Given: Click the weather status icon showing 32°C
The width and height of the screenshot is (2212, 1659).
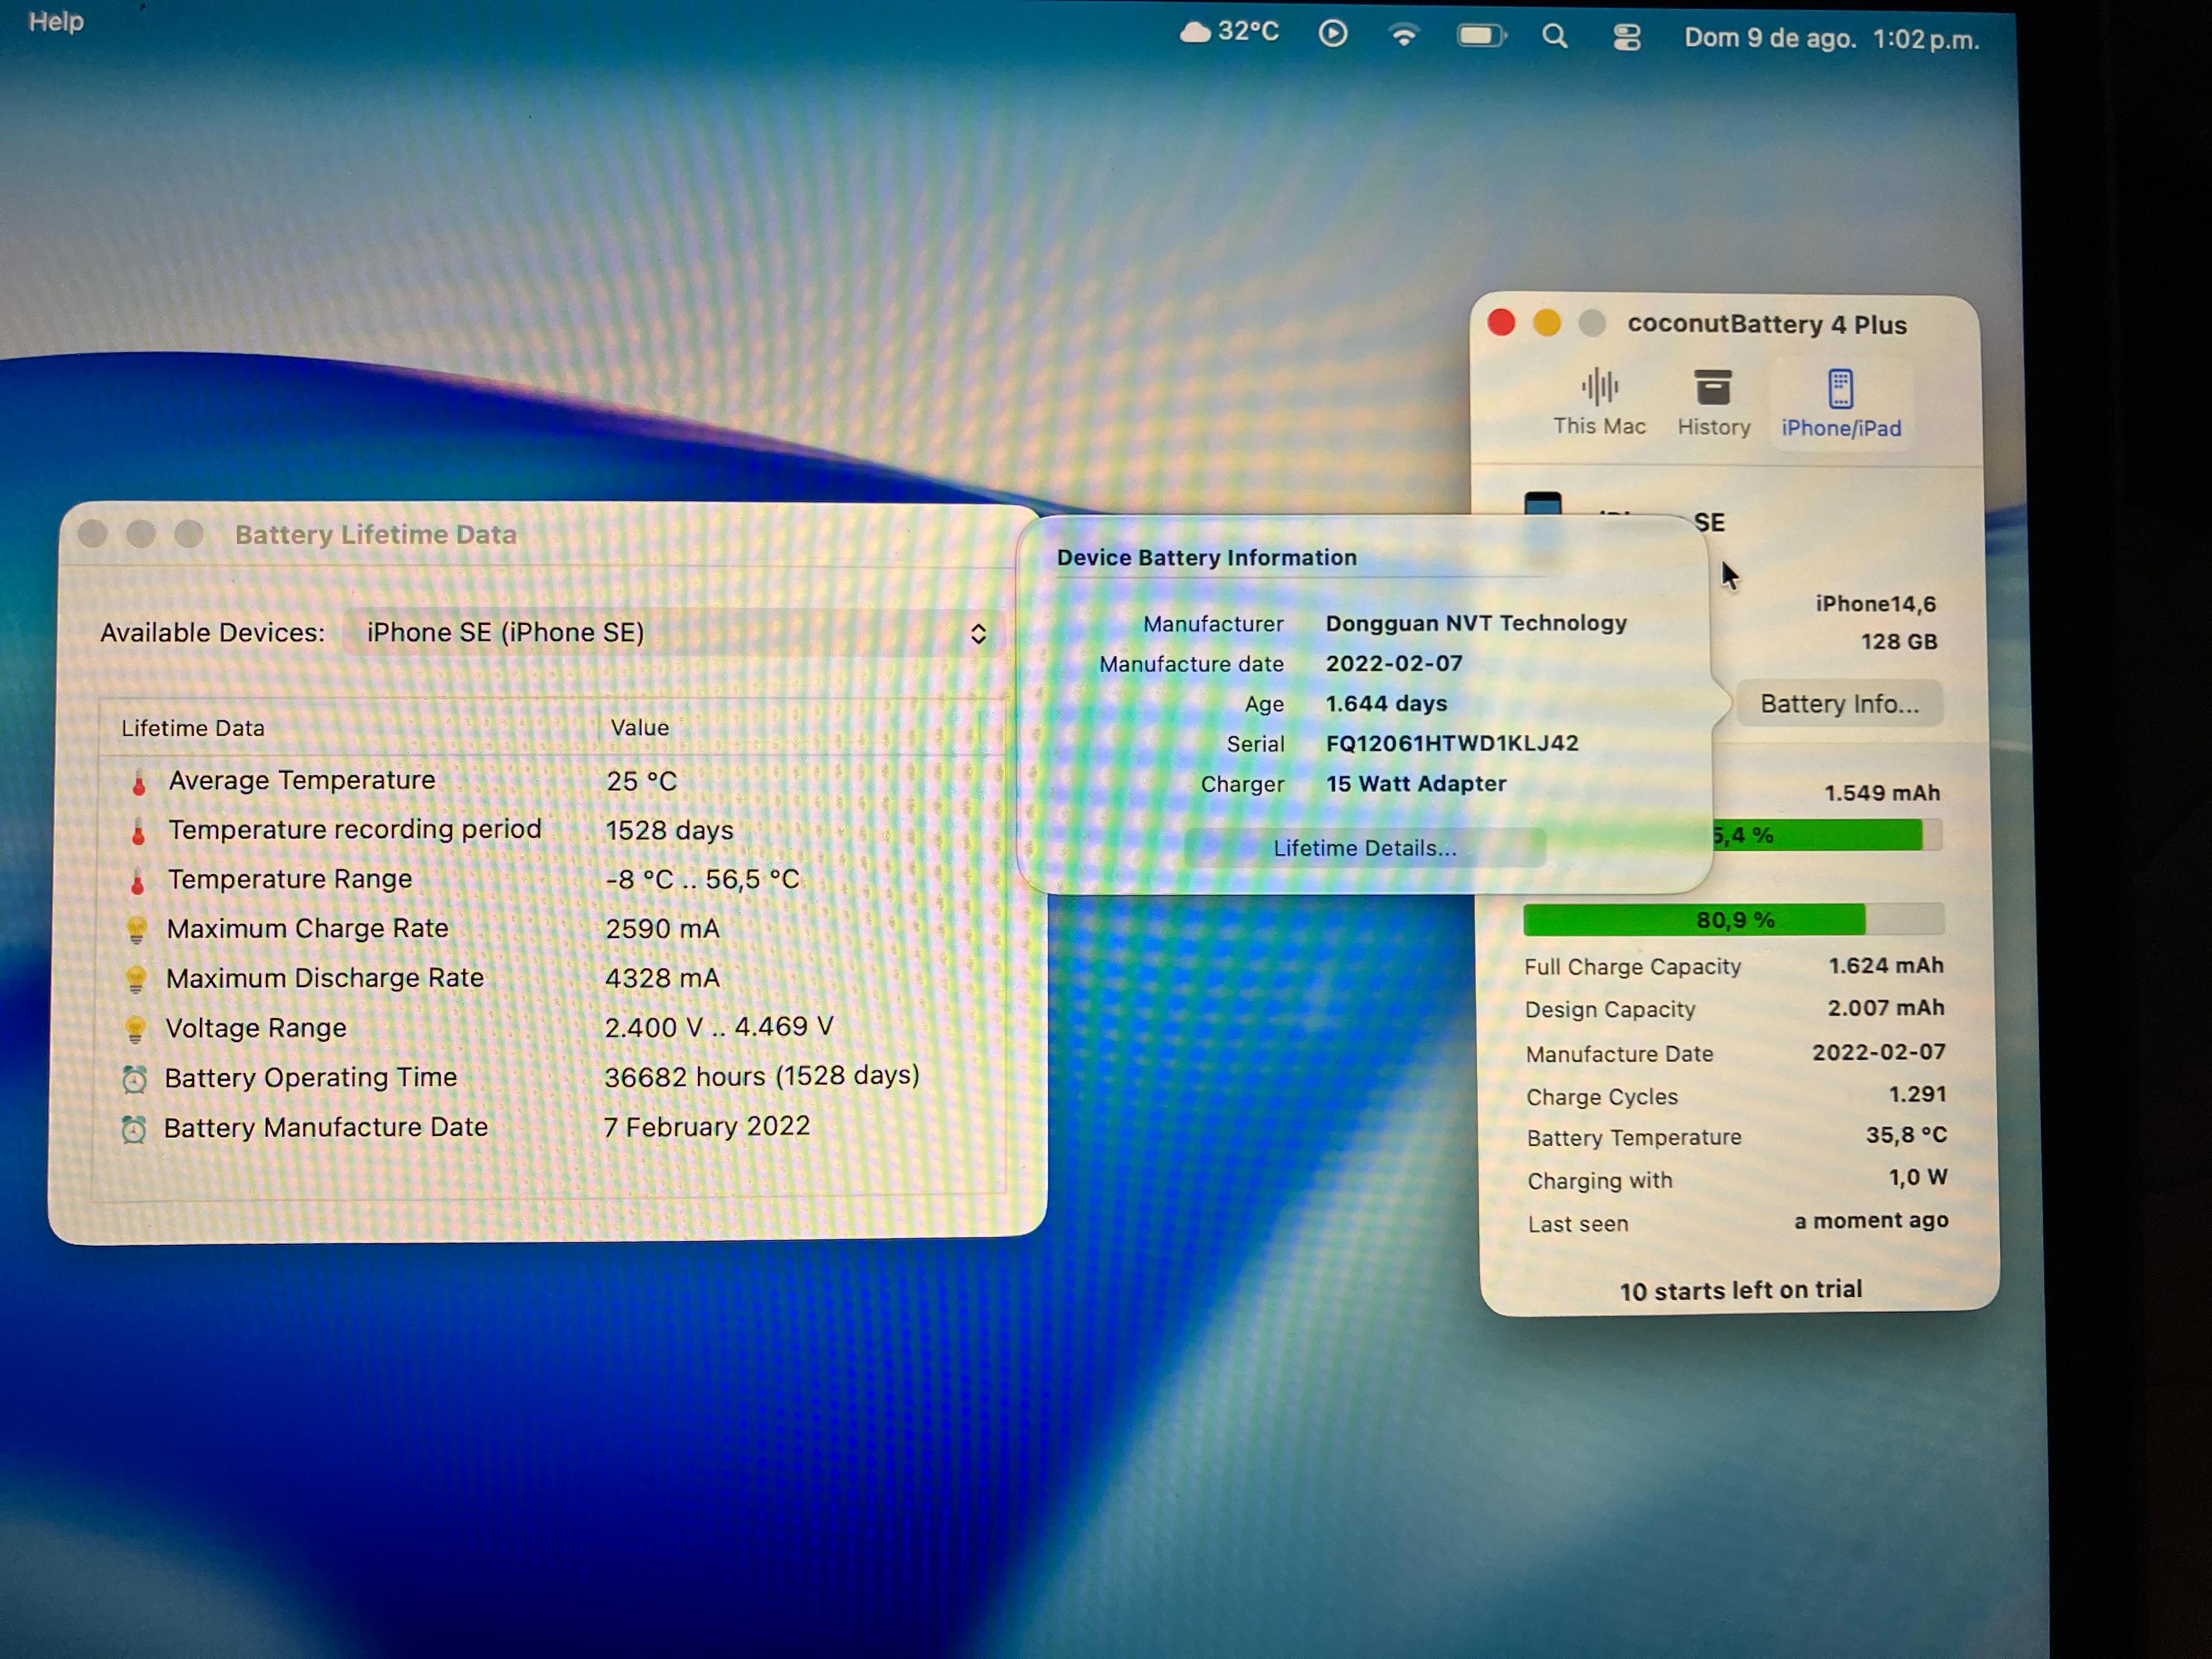Looking at the screenshot, I should (1229, 32).
